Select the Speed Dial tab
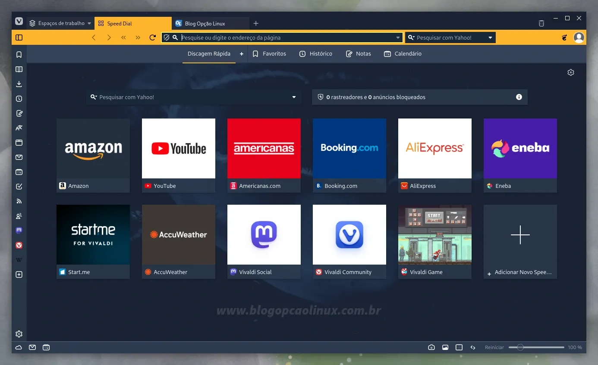598x365 pixels. click(x=133, y=23)
